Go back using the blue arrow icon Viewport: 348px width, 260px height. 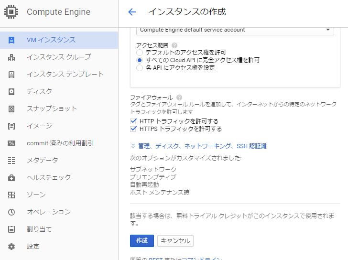[x=132, y=12]
